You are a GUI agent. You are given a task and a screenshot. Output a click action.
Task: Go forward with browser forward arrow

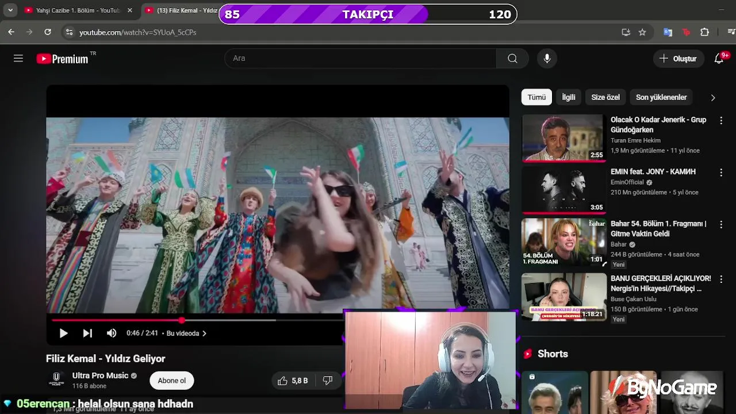(x=29, y=32)
